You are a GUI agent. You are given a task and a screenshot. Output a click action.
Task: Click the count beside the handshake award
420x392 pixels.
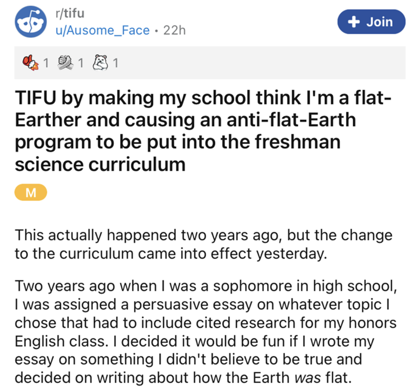tap(81, 63)
